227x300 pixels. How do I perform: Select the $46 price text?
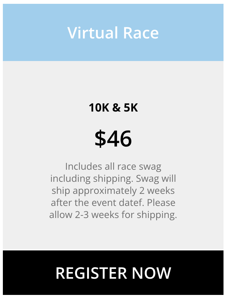click(113, 138)
